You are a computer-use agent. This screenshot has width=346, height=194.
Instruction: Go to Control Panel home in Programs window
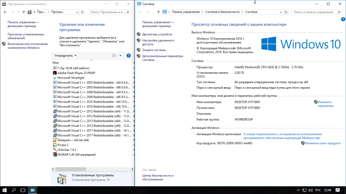pyautogui.click(x=23, y=24)
